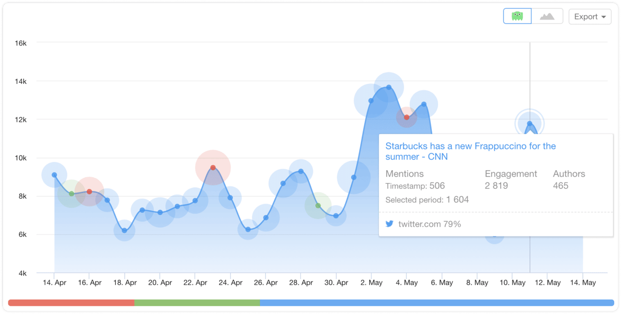Select the 26 Apr data point

pos(266,218)
